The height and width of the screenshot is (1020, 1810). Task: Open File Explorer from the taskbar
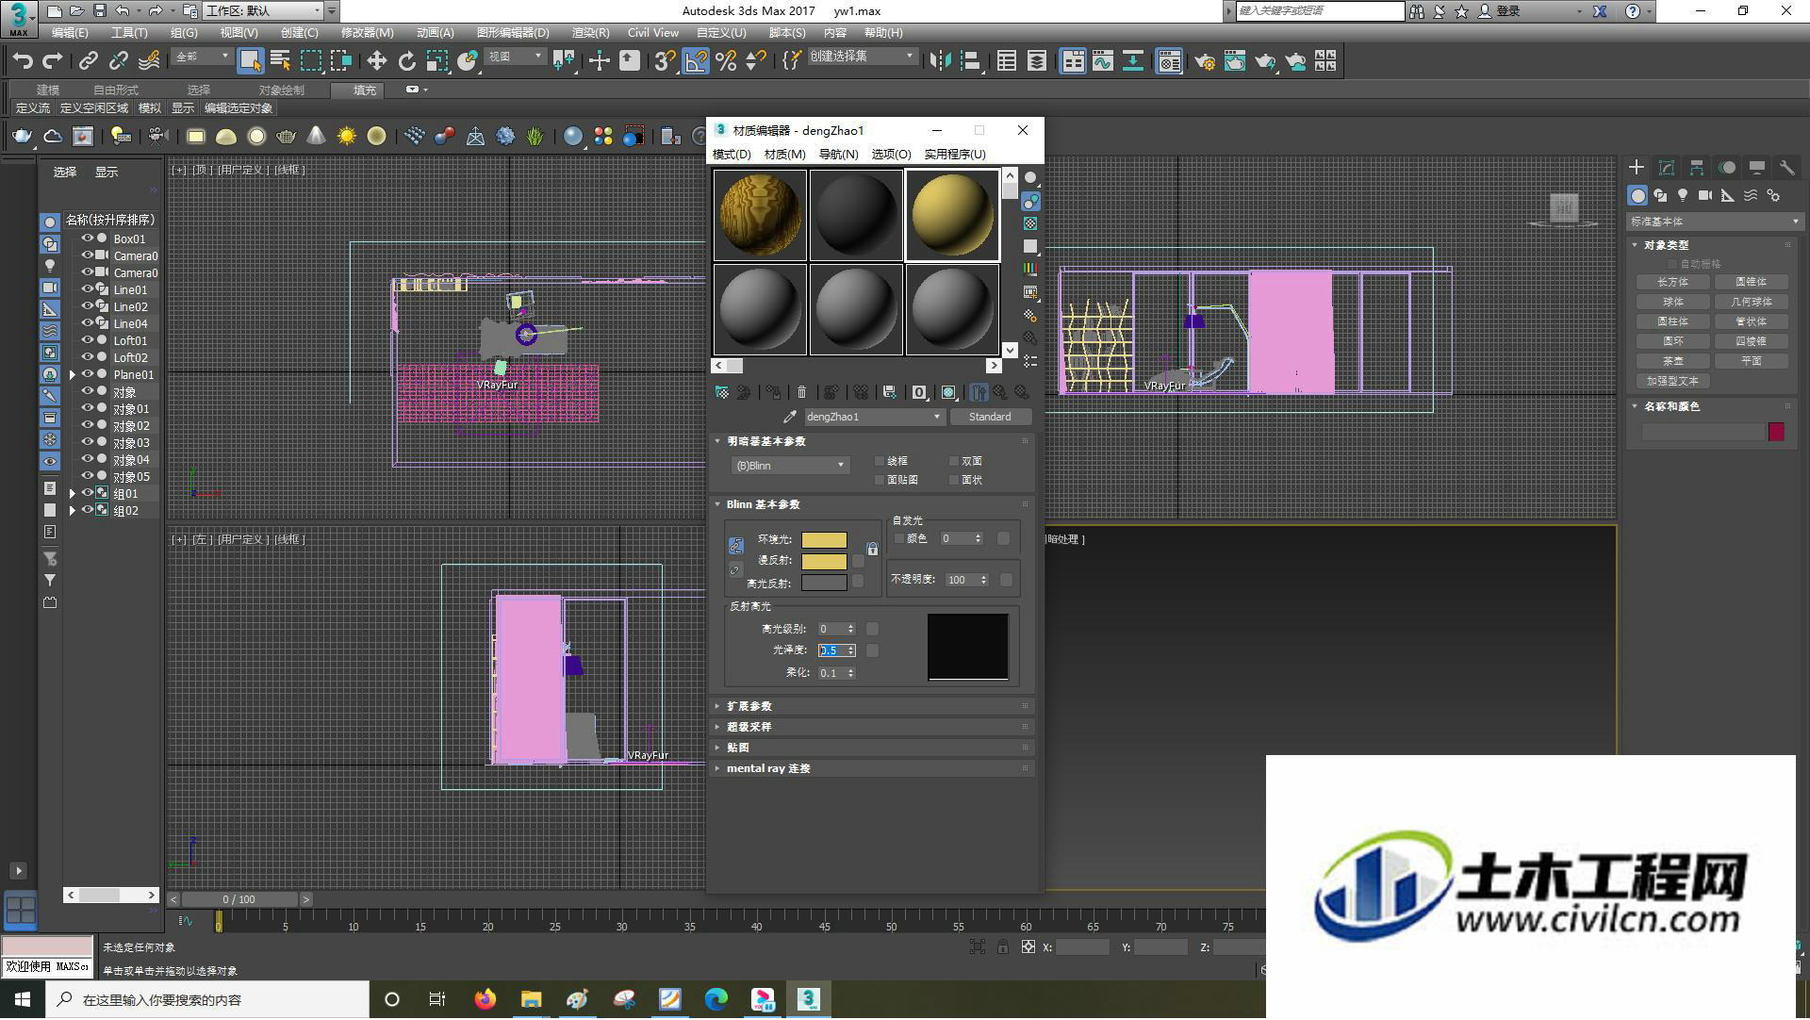coord(532,999)
